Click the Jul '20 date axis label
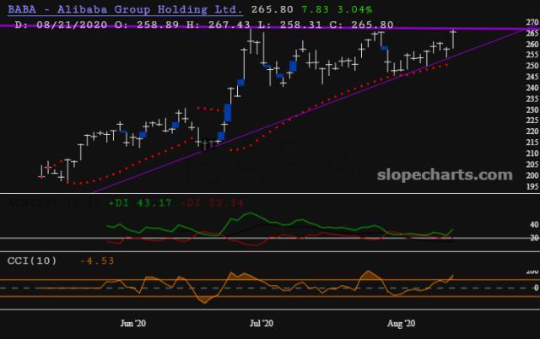Image resolution: width=540 pixels, height=339 pixels. 262,323
